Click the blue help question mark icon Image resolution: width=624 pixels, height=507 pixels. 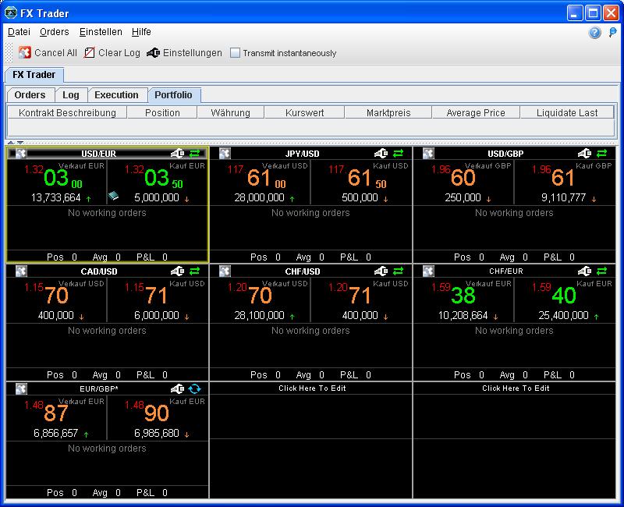(x=595, y=33)
